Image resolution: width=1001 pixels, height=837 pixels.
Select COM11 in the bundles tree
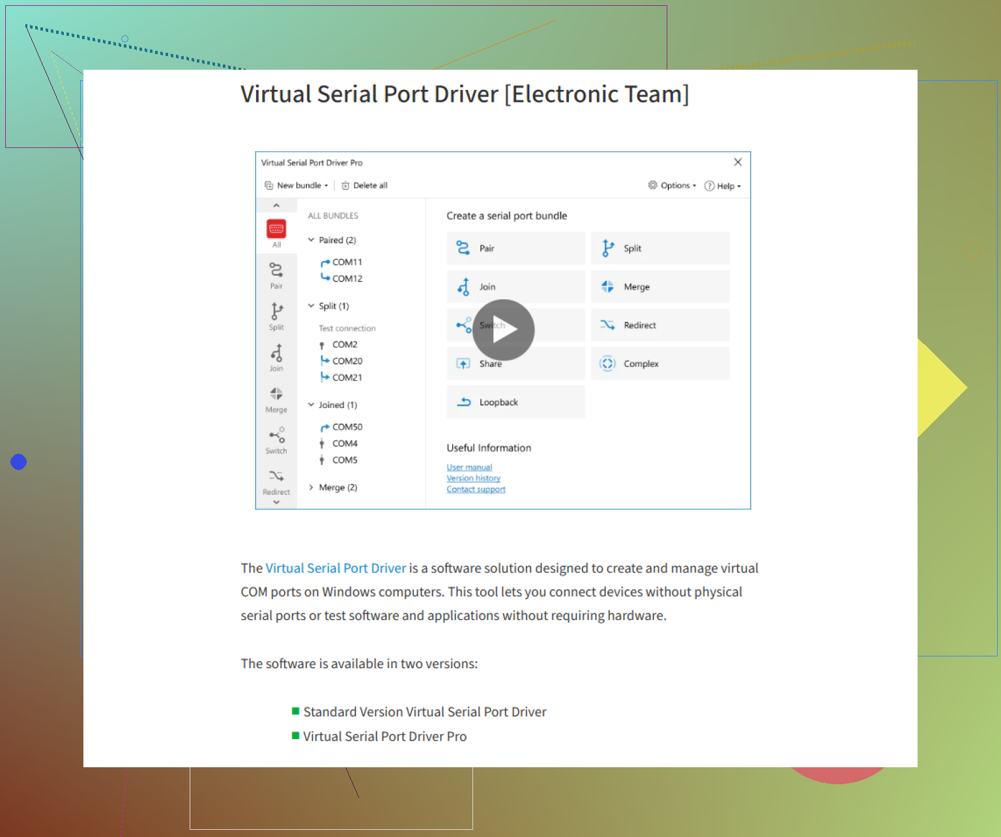point(347,262)
